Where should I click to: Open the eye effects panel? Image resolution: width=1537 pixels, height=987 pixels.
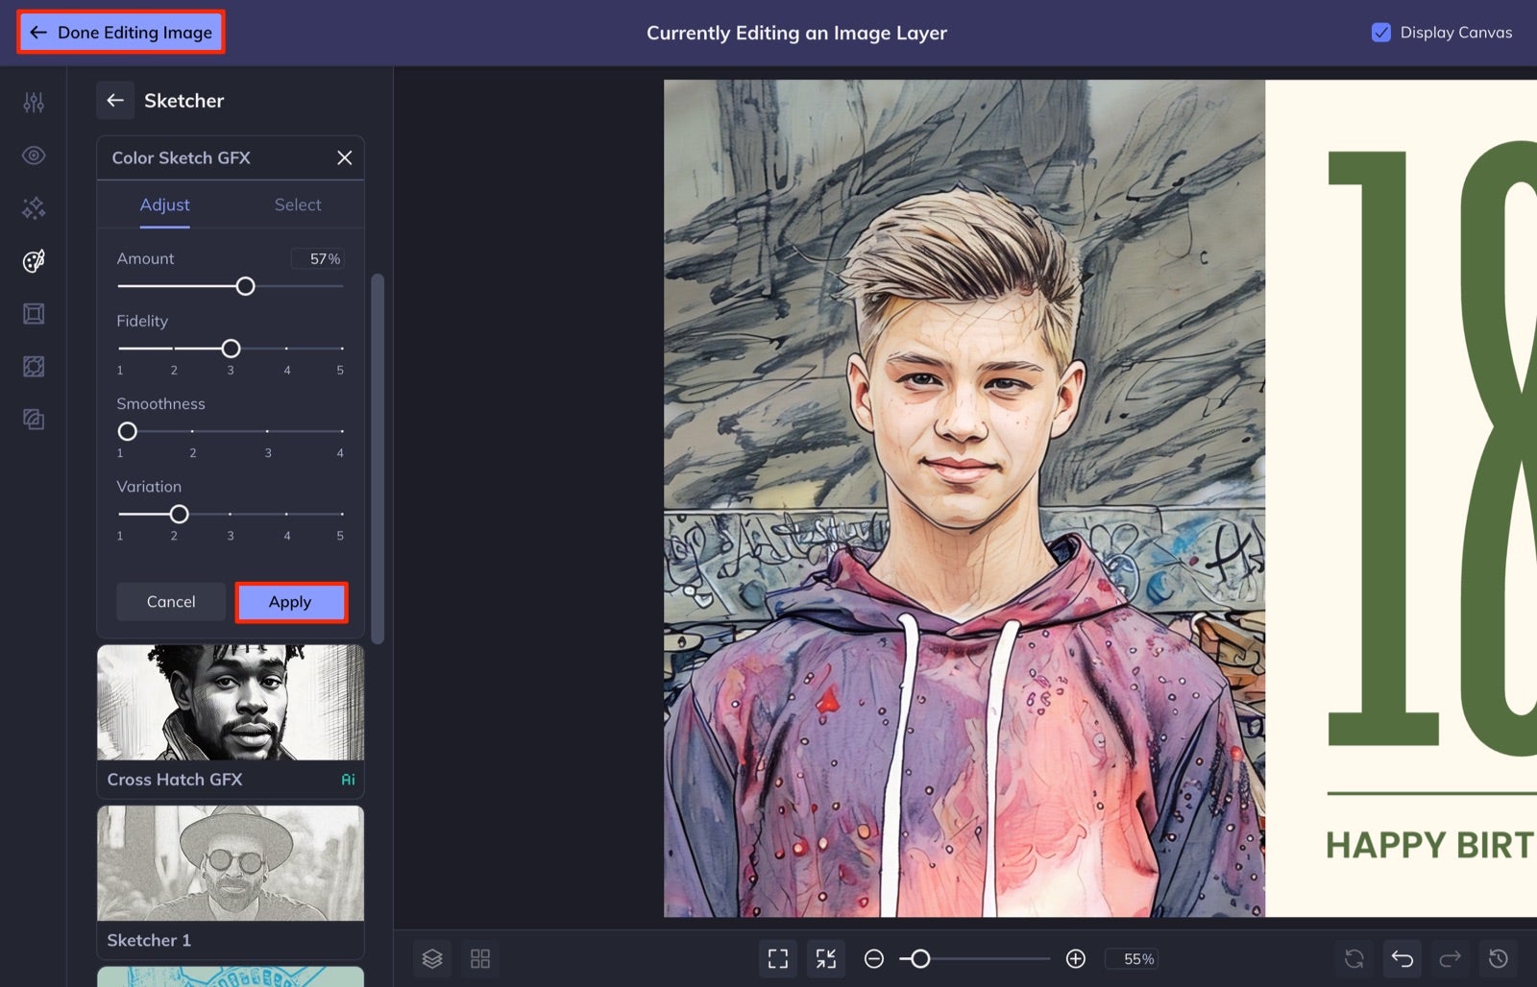pyautogui.click(x=34, y=155)
